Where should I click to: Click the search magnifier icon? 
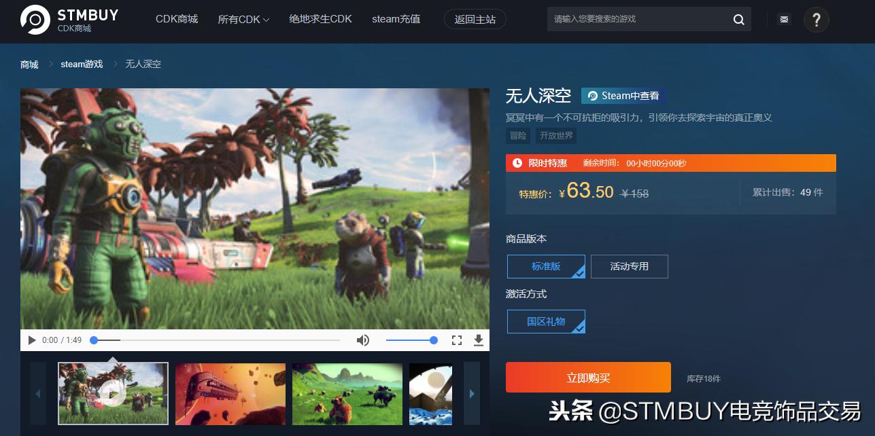pos(738,19)
